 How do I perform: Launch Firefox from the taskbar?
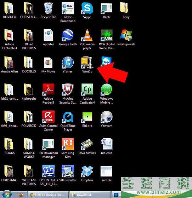[x=21, y=194]
